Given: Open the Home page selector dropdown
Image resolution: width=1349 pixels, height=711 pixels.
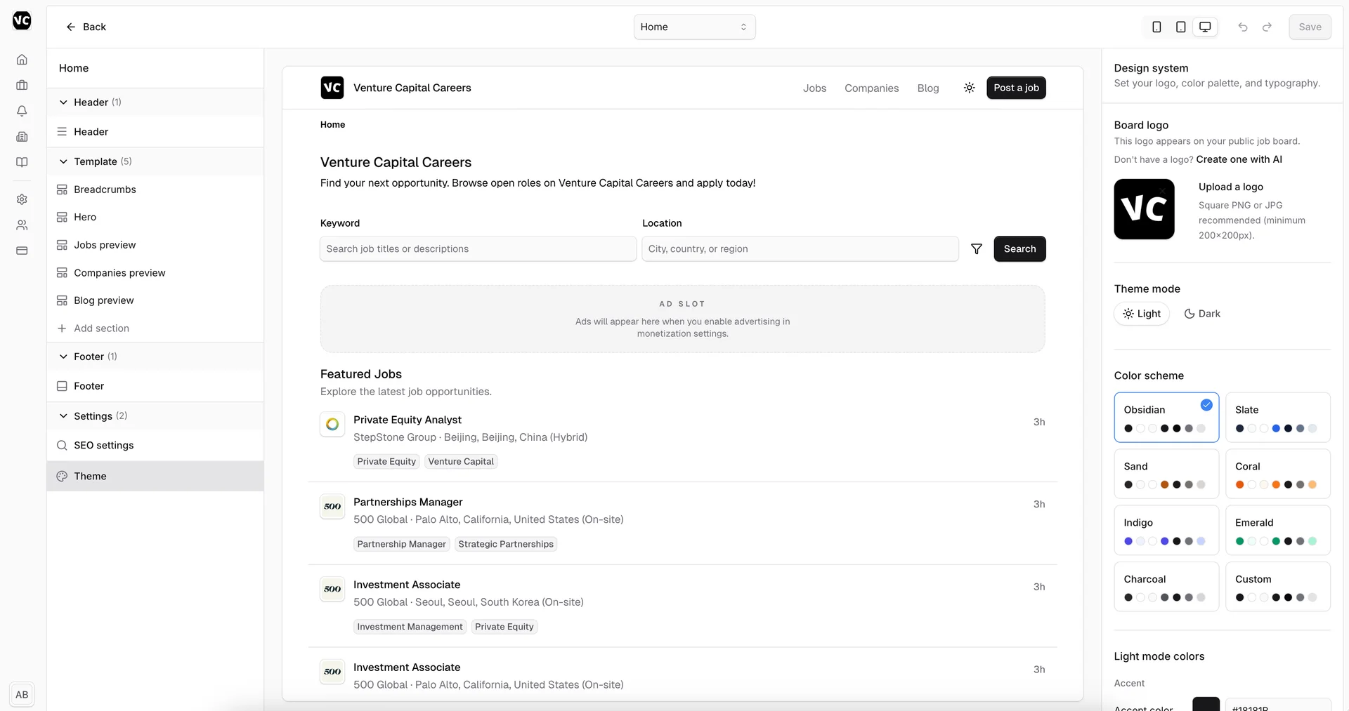Looking at the screenshot, I should (694, 27).
